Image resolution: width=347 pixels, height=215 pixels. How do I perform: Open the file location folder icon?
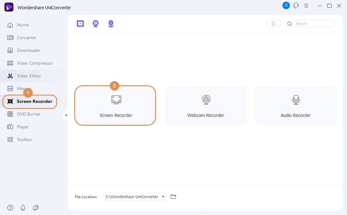click(173, 197)
